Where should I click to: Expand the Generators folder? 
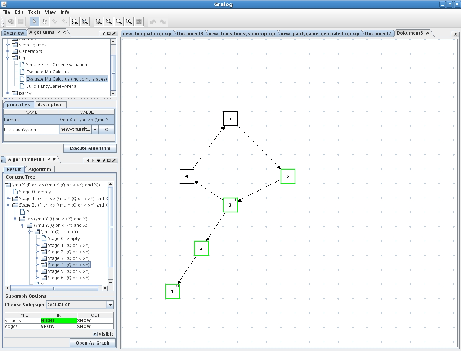click(8, 51)
